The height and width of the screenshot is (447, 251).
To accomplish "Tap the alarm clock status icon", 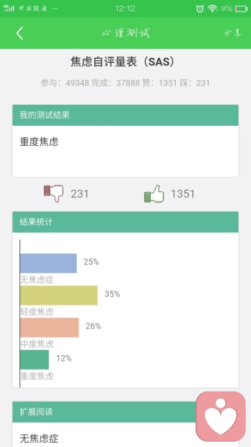I will tap(200, 9).
